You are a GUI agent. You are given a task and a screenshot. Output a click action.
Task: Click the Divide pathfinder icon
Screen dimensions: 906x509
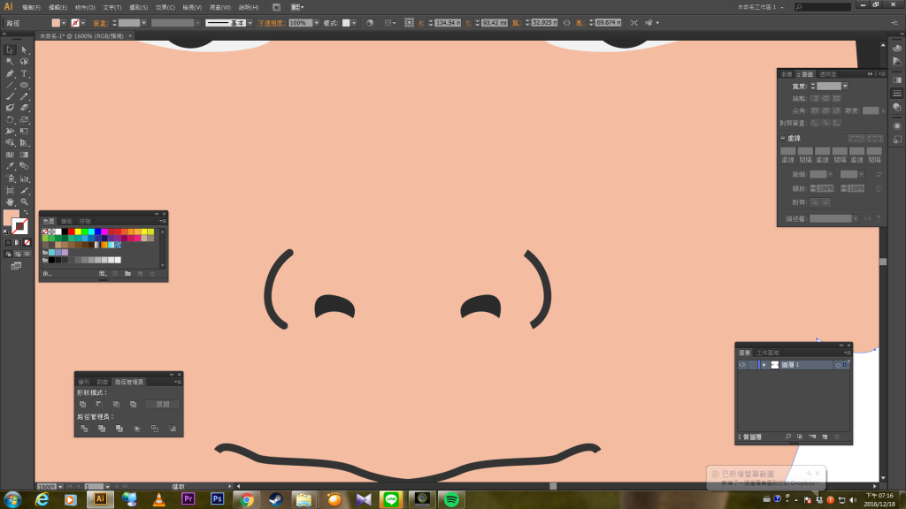coord(84,429)
